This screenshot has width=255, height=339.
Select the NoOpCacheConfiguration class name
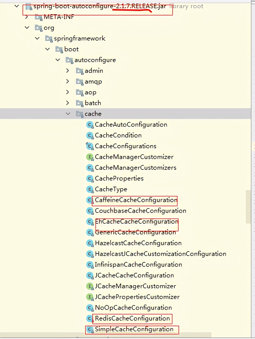click(133, 308)
